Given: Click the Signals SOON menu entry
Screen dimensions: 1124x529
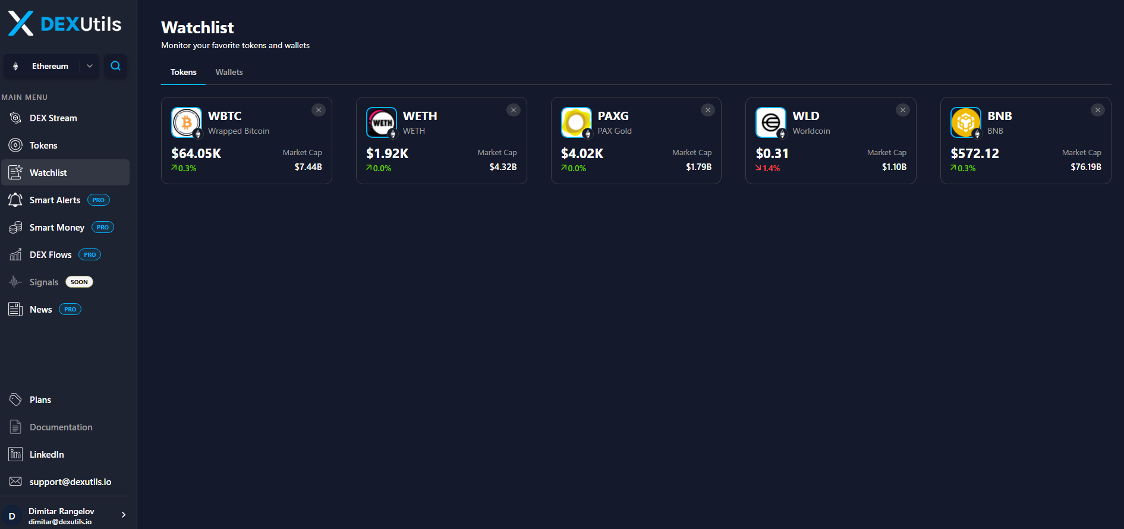Looking at the screenshot, I should (x=65, y=282).
